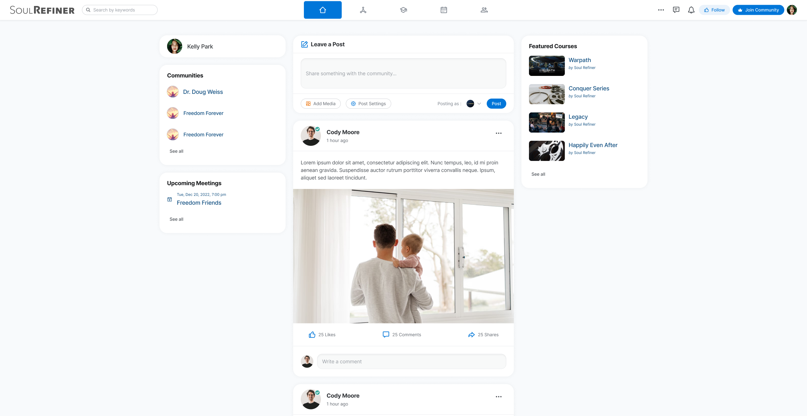This screenshot has height=416, width=807.
Task: Open the Legacy course title
Action: (578, 117)
